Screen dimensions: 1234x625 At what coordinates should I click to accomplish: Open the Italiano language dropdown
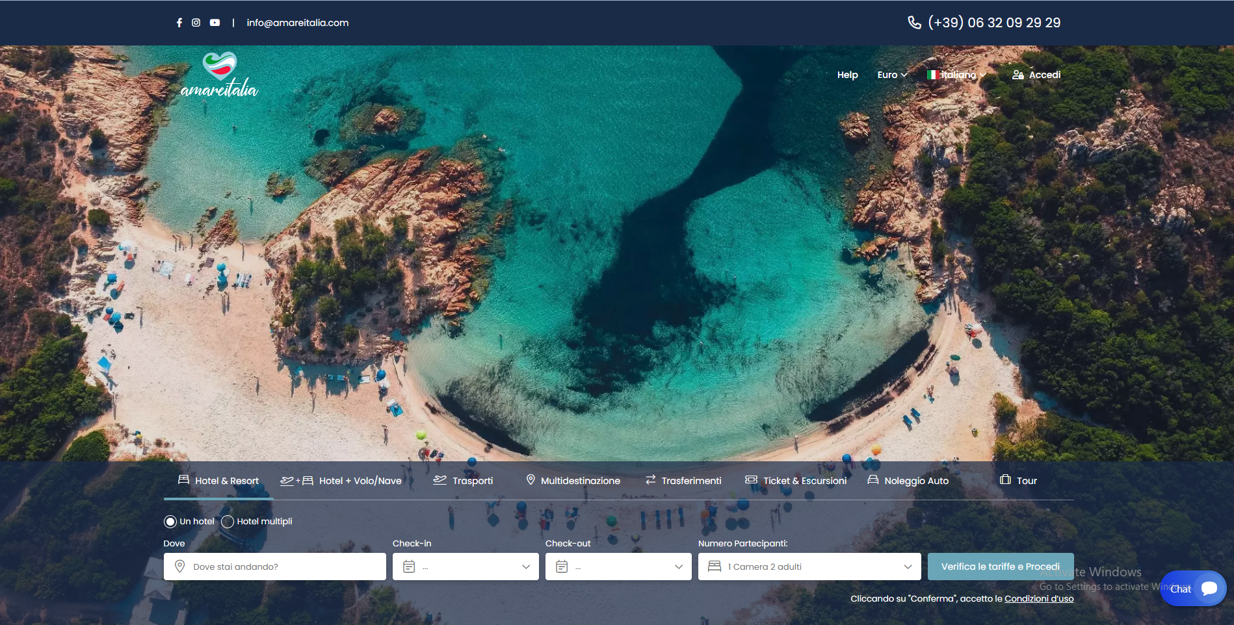pos(956,75)
